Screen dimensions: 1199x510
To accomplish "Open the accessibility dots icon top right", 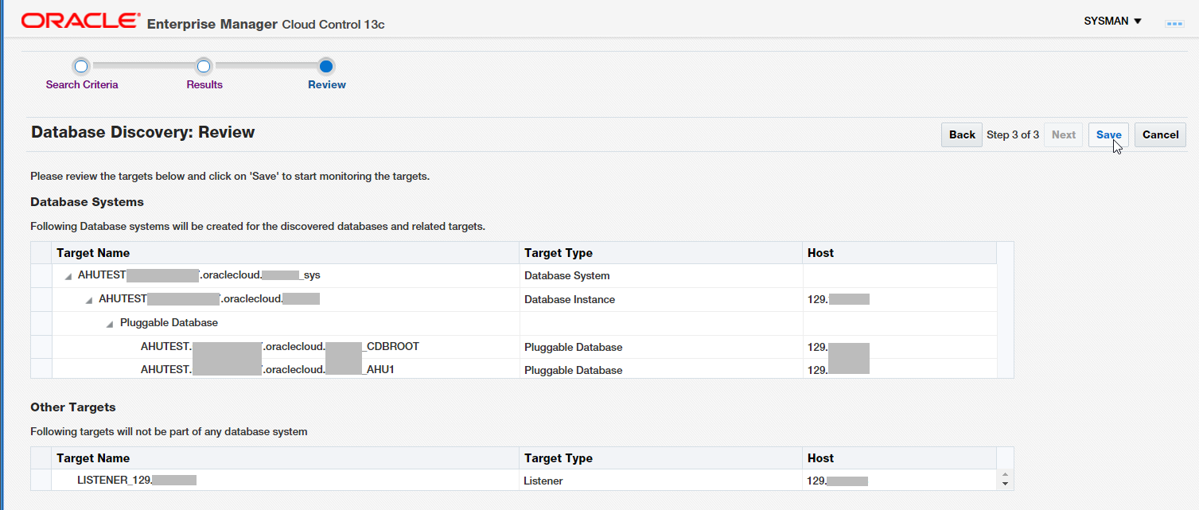I will click(1174, 23).
